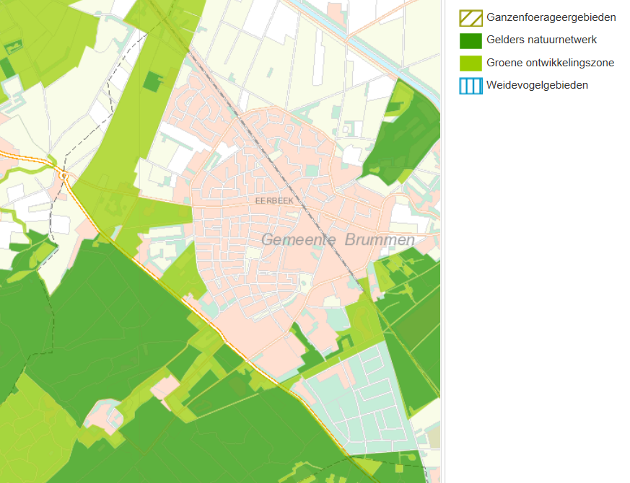Select the Ganzenfoerageergebieden legend label
The width and height of the screenshot is (630, 483).
click(551, 18)
